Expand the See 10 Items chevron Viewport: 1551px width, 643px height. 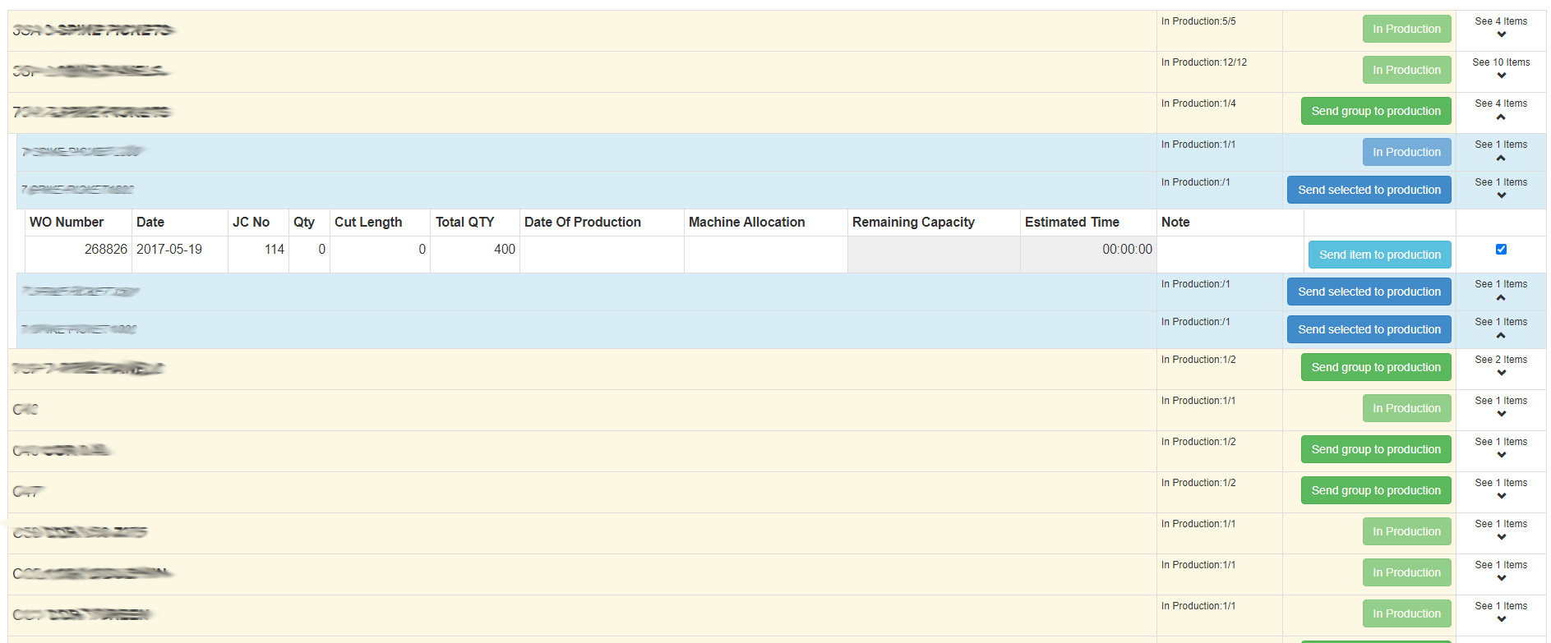1501,75
